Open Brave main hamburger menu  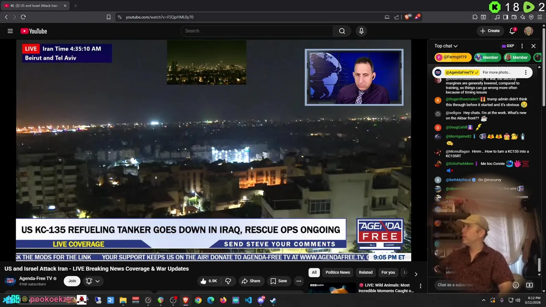tap(540, 17)
